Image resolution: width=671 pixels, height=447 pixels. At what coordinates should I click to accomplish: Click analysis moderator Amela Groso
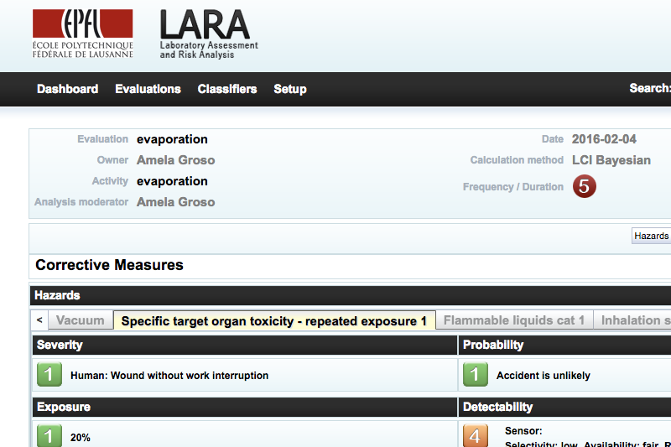(x=176, y=202)
